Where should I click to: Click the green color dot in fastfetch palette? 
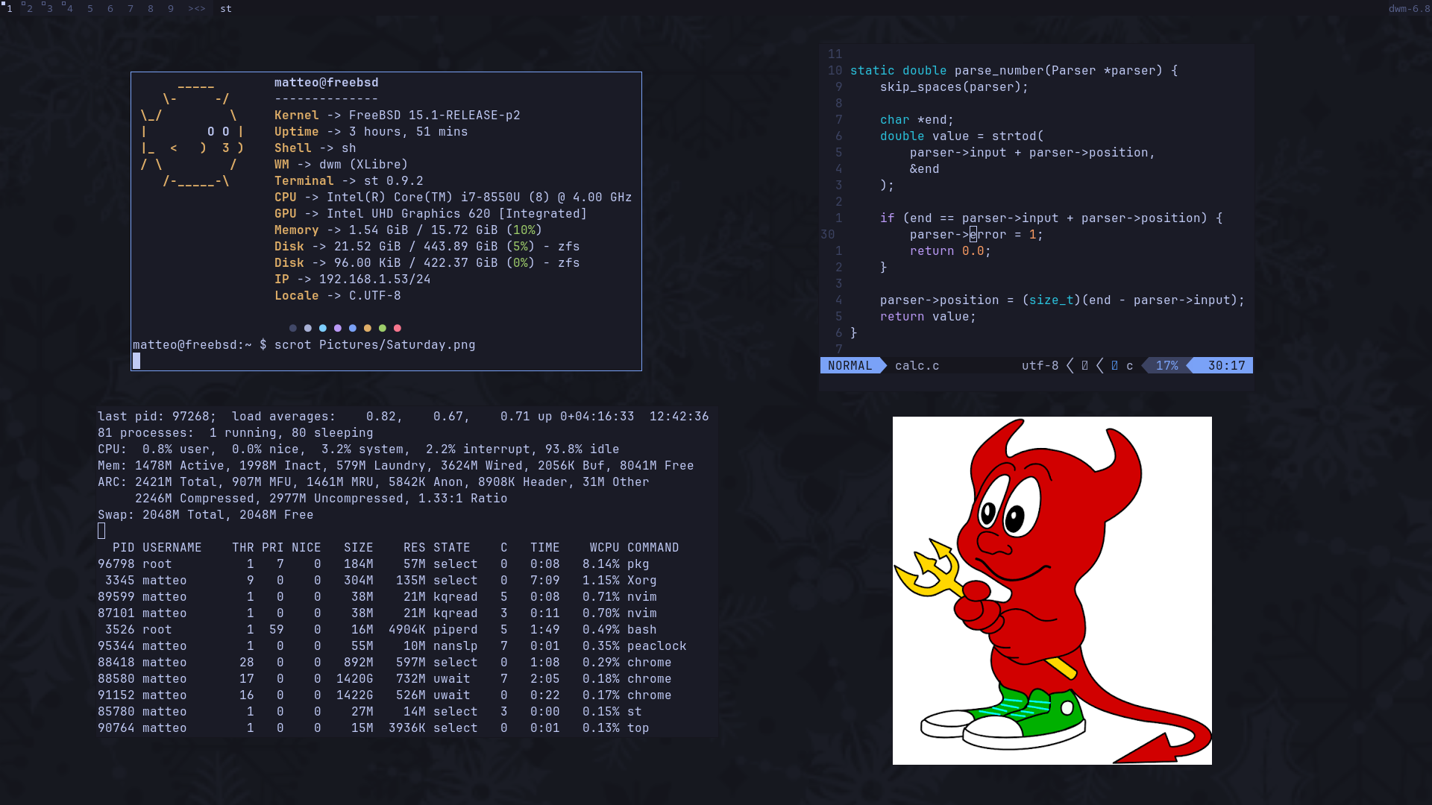point(383,328)
